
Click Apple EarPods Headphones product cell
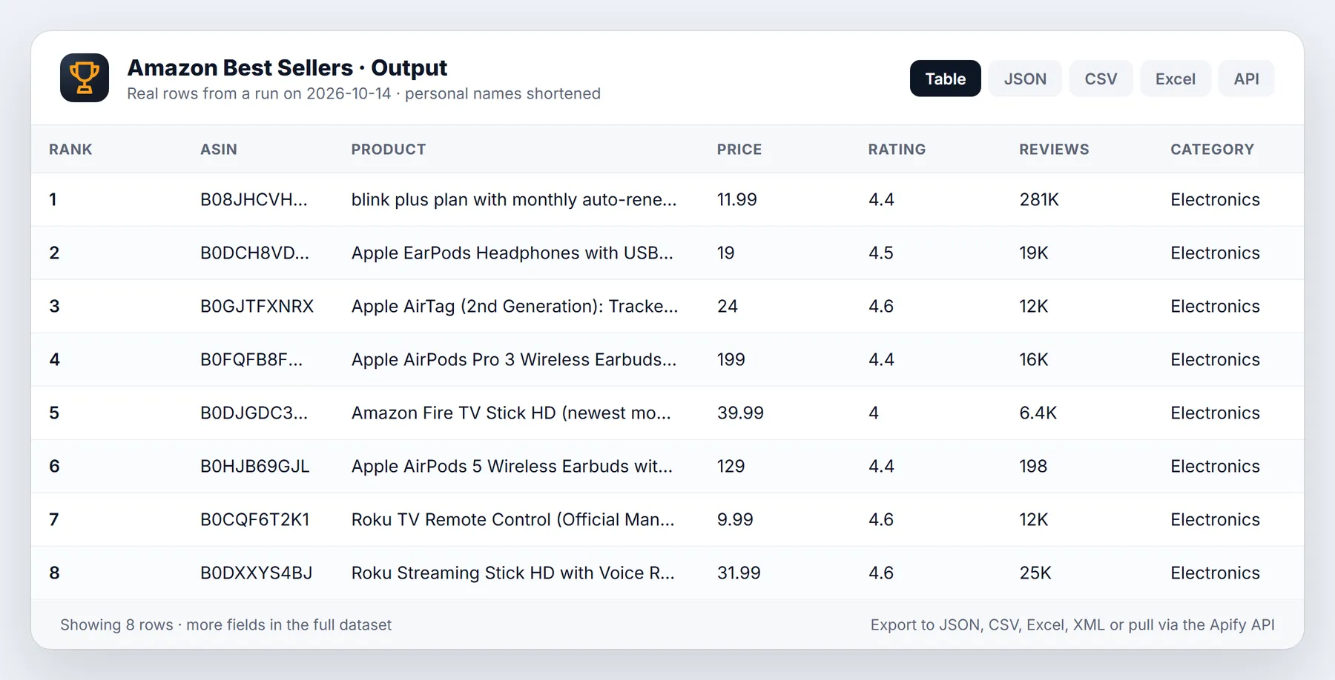[x=512, y=253]
